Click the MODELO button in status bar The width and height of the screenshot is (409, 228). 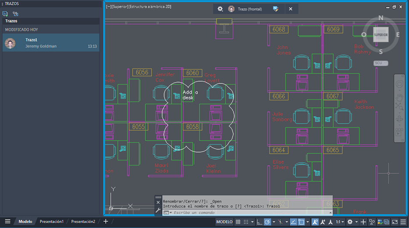225,222
